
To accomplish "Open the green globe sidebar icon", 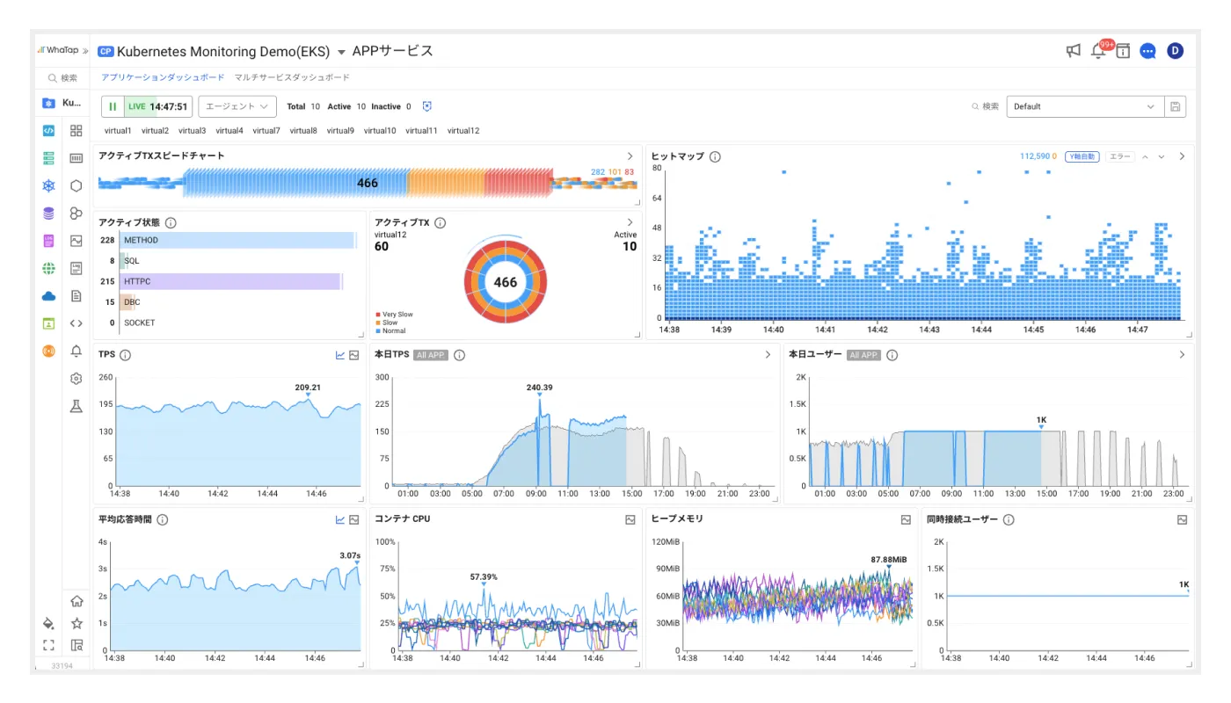I will (x=48, y=268).
